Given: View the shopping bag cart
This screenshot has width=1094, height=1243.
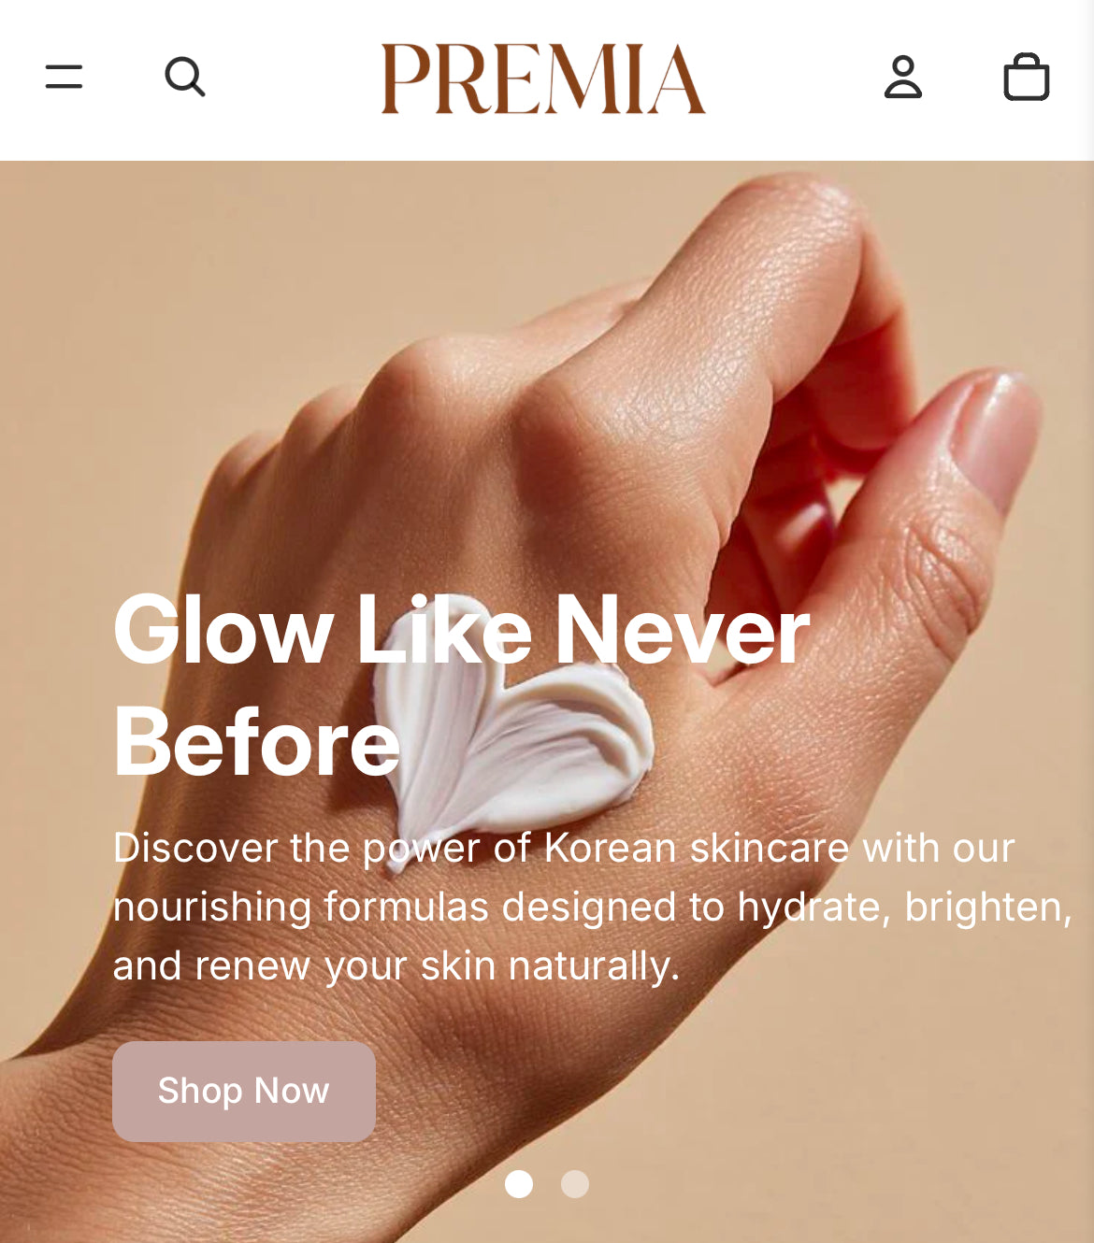Looking at the screenshot, I should click(1026, 77).
